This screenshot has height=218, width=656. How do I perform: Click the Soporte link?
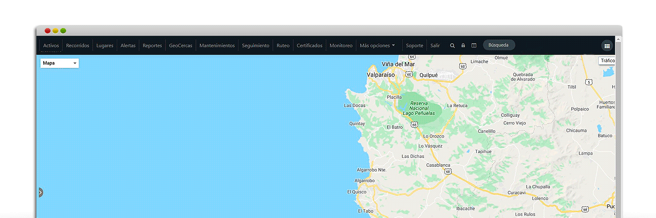[x=414, y=46]
